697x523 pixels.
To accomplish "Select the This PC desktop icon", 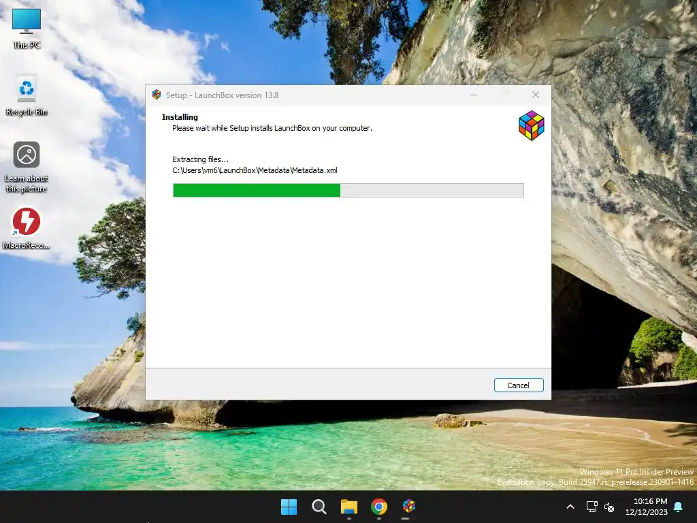I will 27,29.
